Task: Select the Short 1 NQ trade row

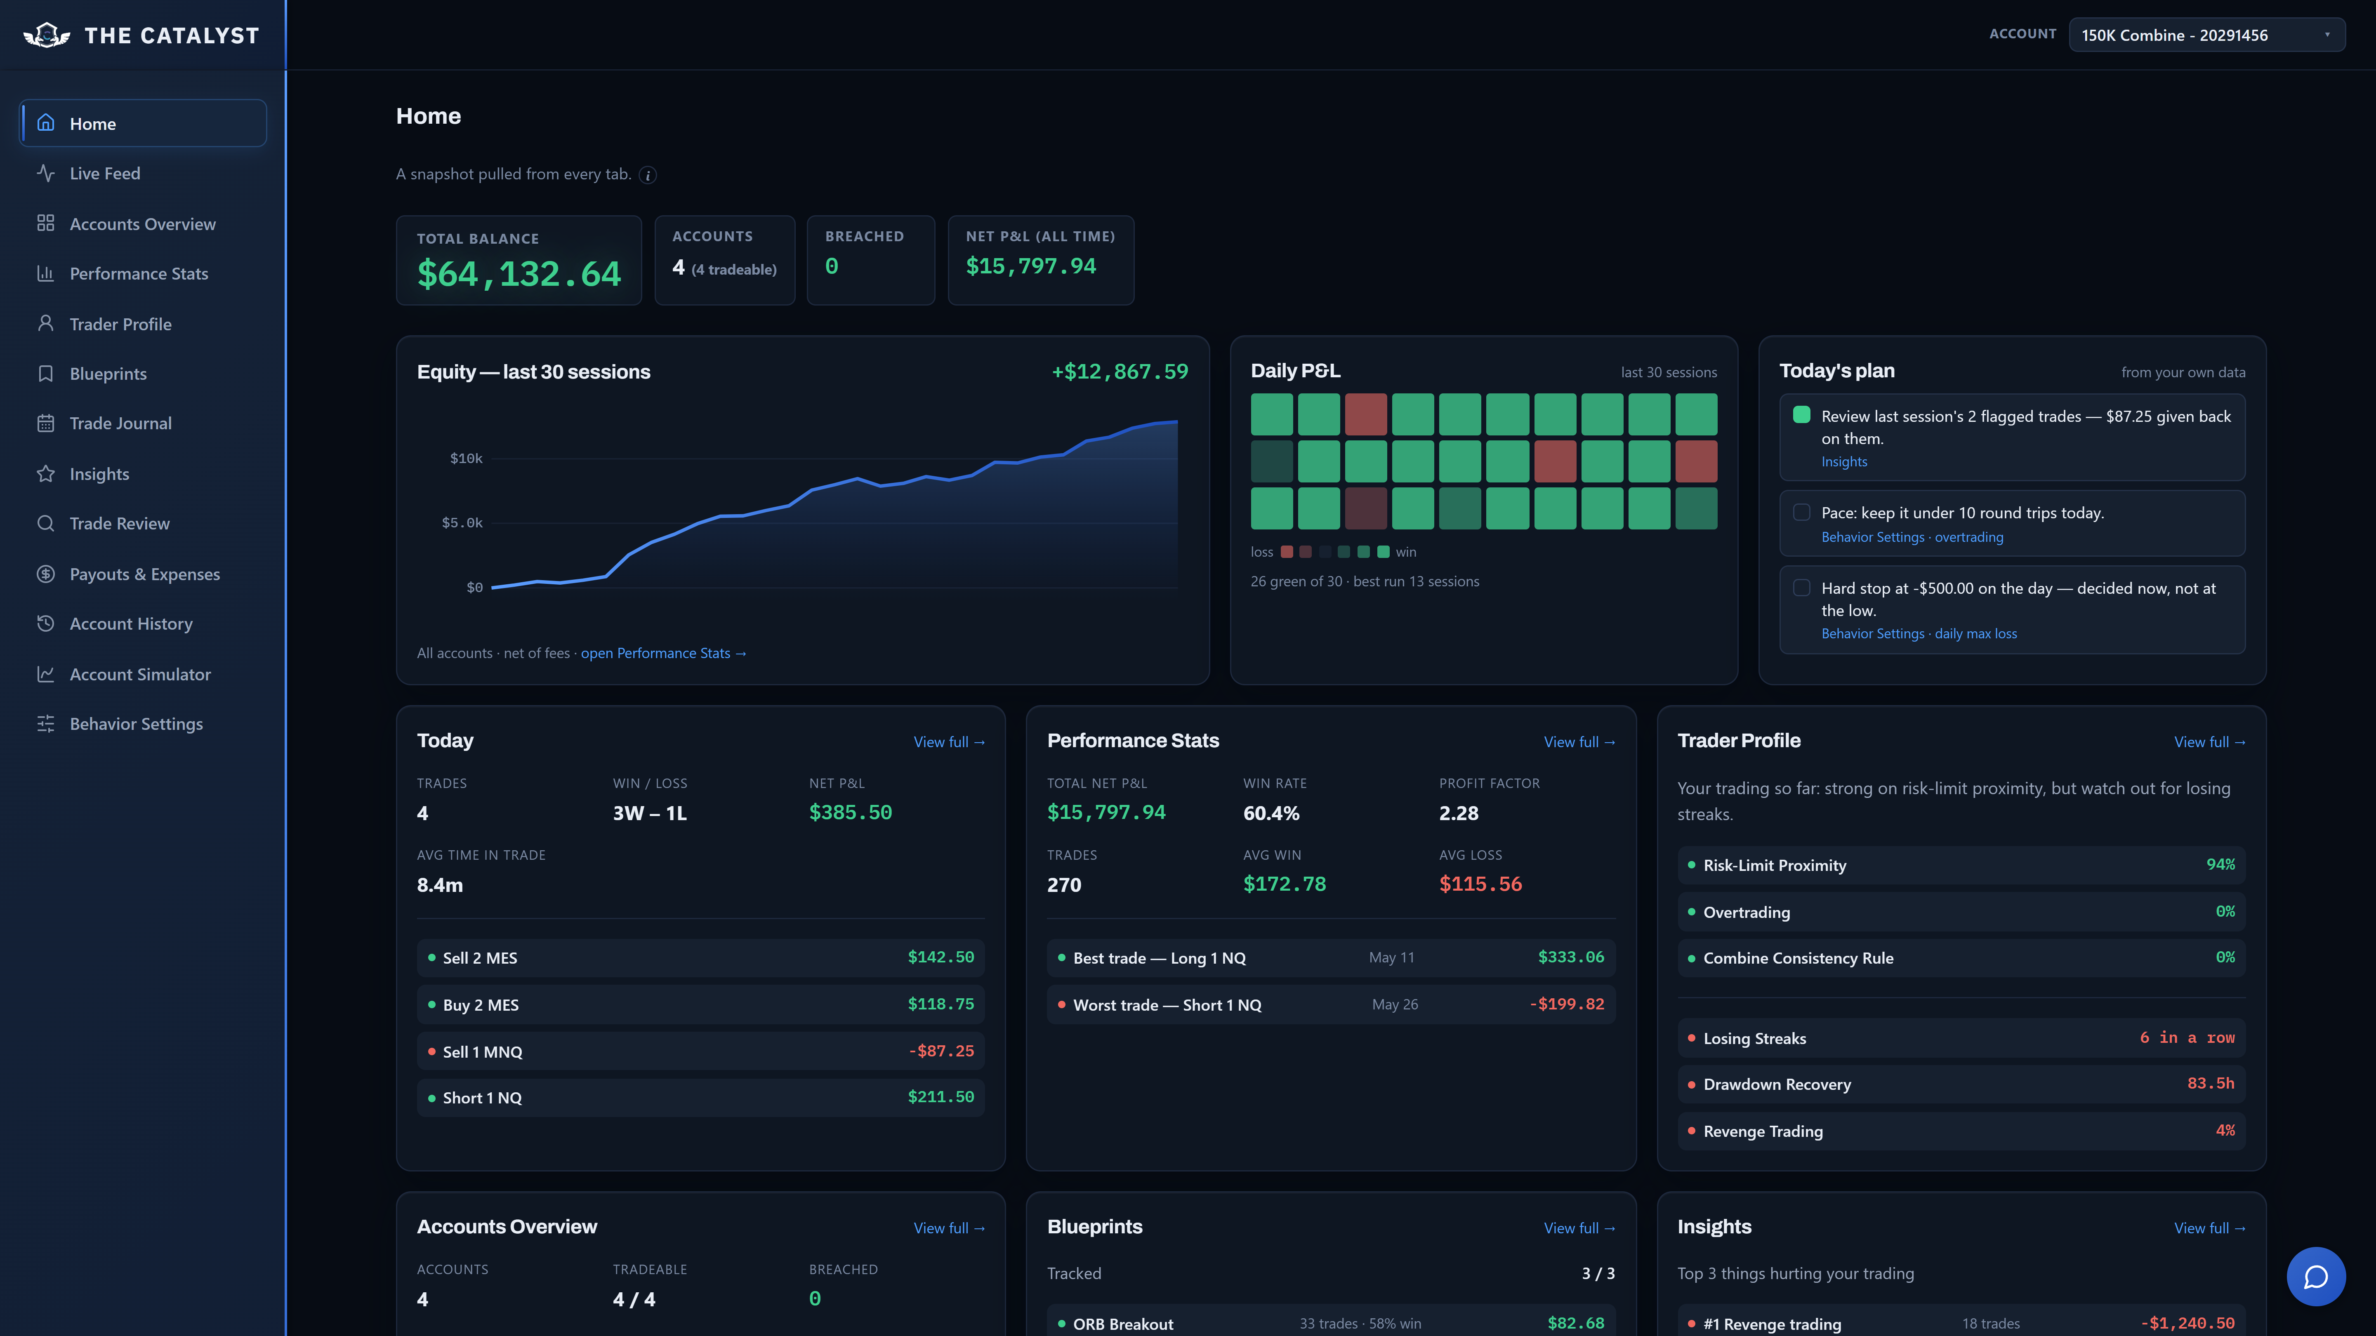Action: 700,1098
